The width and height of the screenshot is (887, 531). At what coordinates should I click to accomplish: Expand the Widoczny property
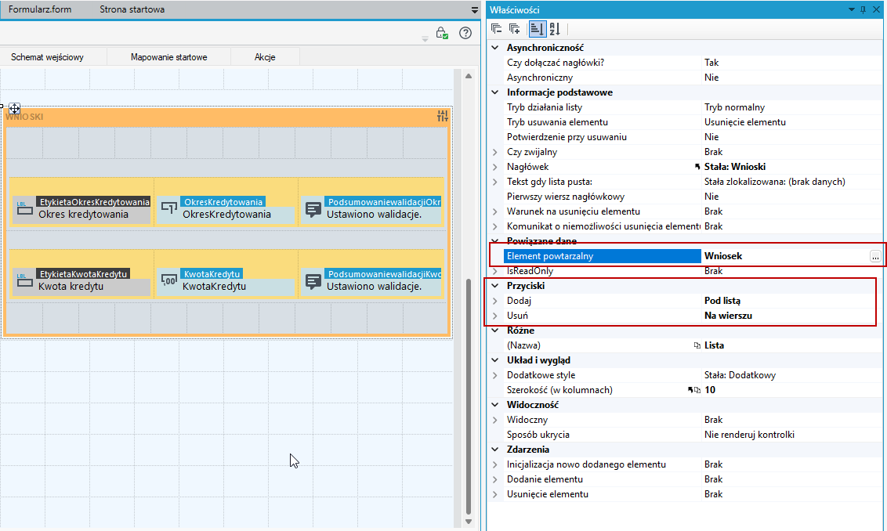[495, 420]
